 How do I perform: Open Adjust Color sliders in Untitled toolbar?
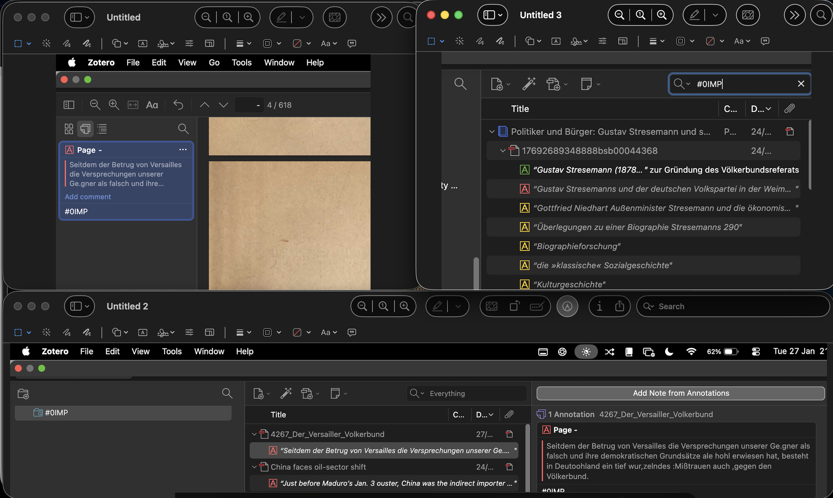189,43
